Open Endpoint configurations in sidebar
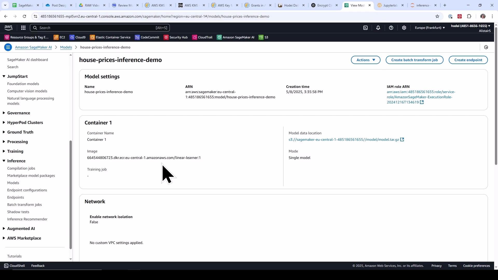The height and width of the screenshot is (280, 498). coord(27,190)
